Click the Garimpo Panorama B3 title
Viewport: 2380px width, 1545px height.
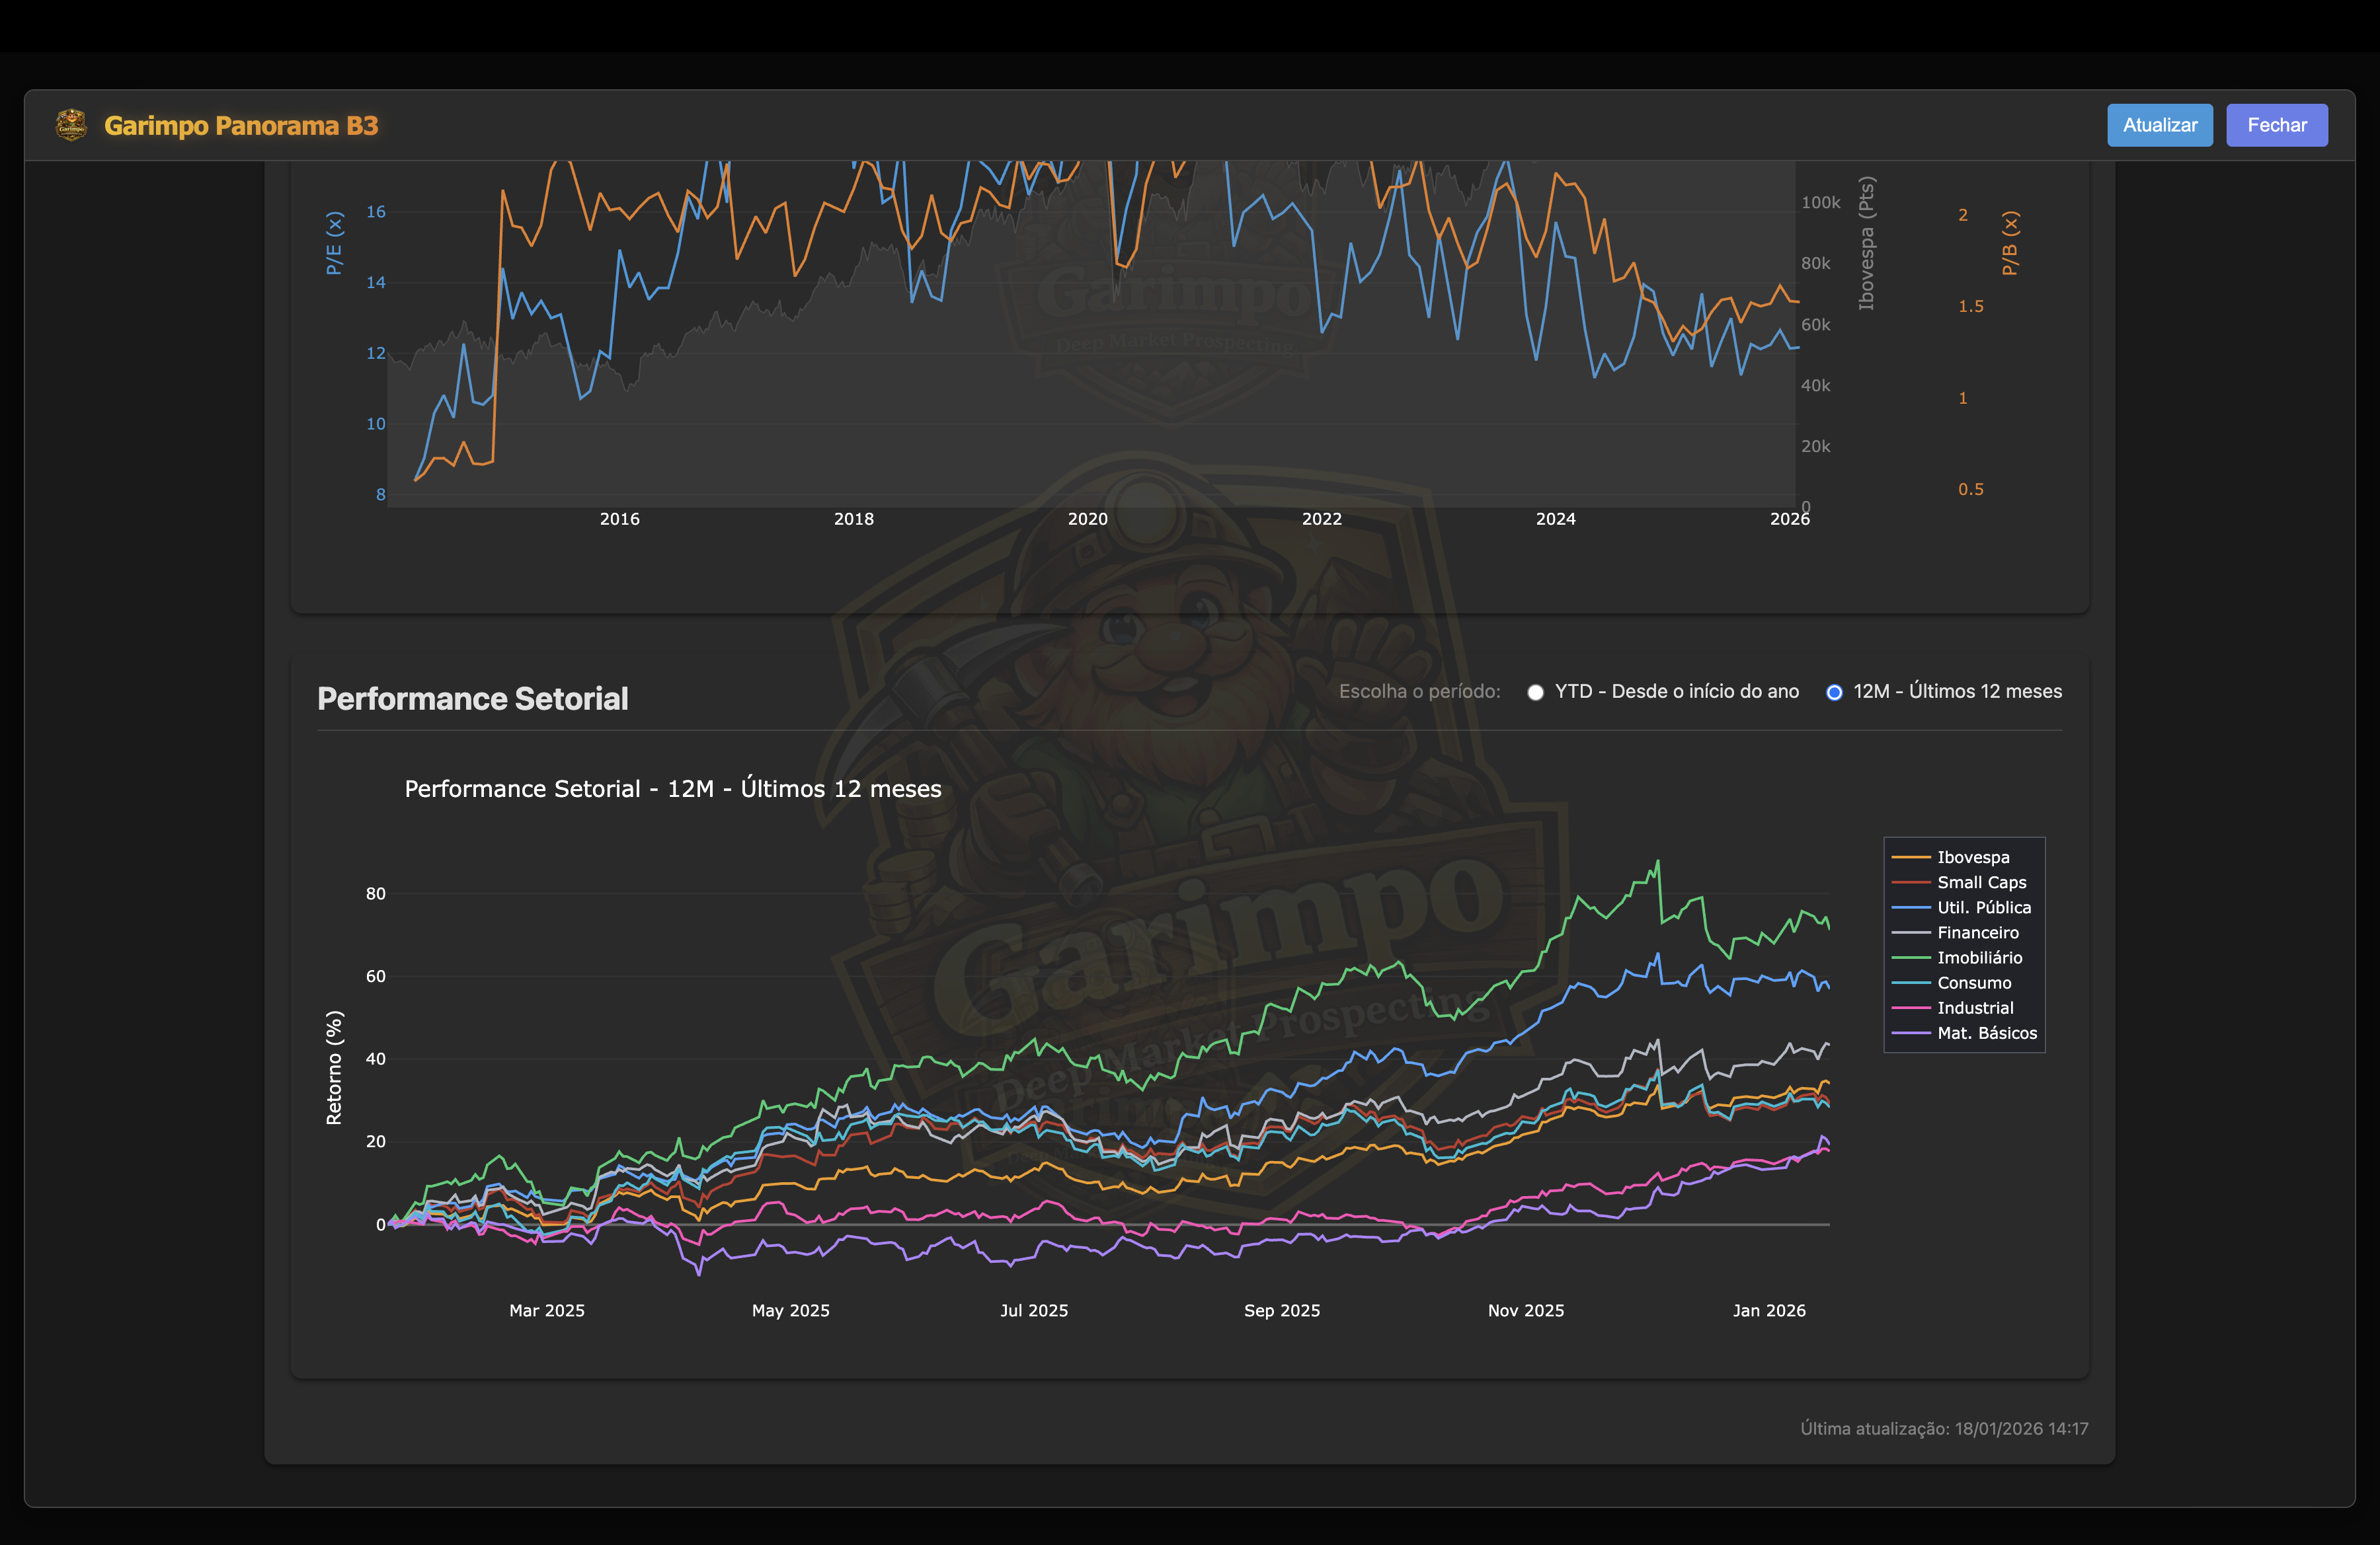point(241,126)
